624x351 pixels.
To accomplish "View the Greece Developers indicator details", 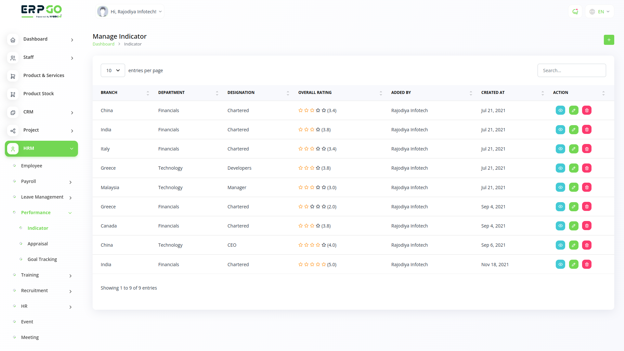I will 560,168.
